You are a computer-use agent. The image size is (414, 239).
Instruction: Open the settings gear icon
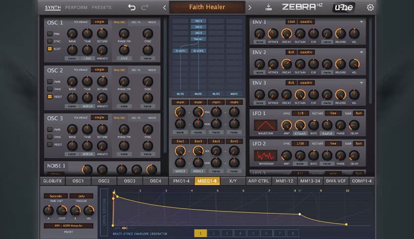click(x=370, y=7)
